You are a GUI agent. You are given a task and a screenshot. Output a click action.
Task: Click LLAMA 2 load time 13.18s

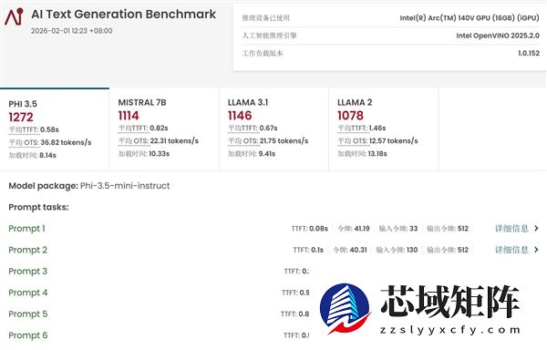click(x=377, y=154)
